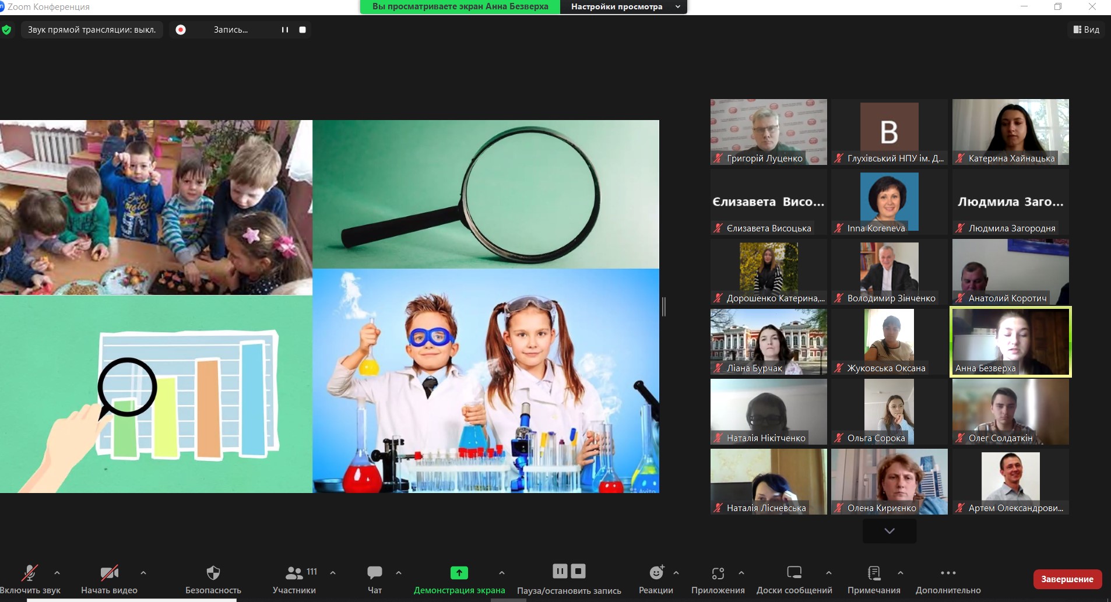This screenshot has height=602, width=1111.
Task: Select the highlighted Анна Безверха tile
Action: [1011, 342]
